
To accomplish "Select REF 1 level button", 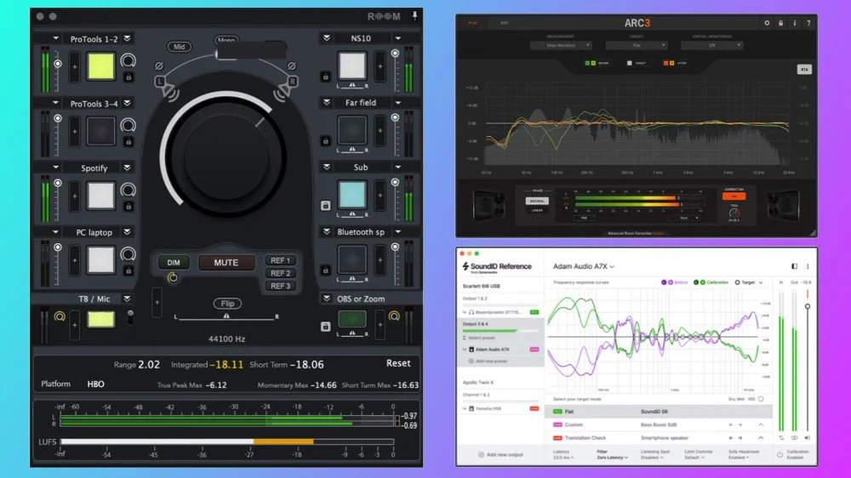I will pos(280,260).
